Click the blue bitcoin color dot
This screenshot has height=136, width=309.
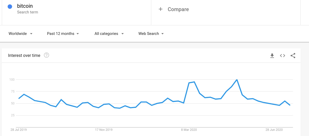(10, 7)
